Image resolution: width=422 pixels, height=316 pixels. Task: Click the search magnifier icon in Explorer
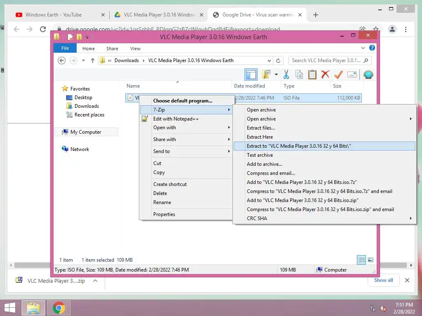tap(366, 60)
